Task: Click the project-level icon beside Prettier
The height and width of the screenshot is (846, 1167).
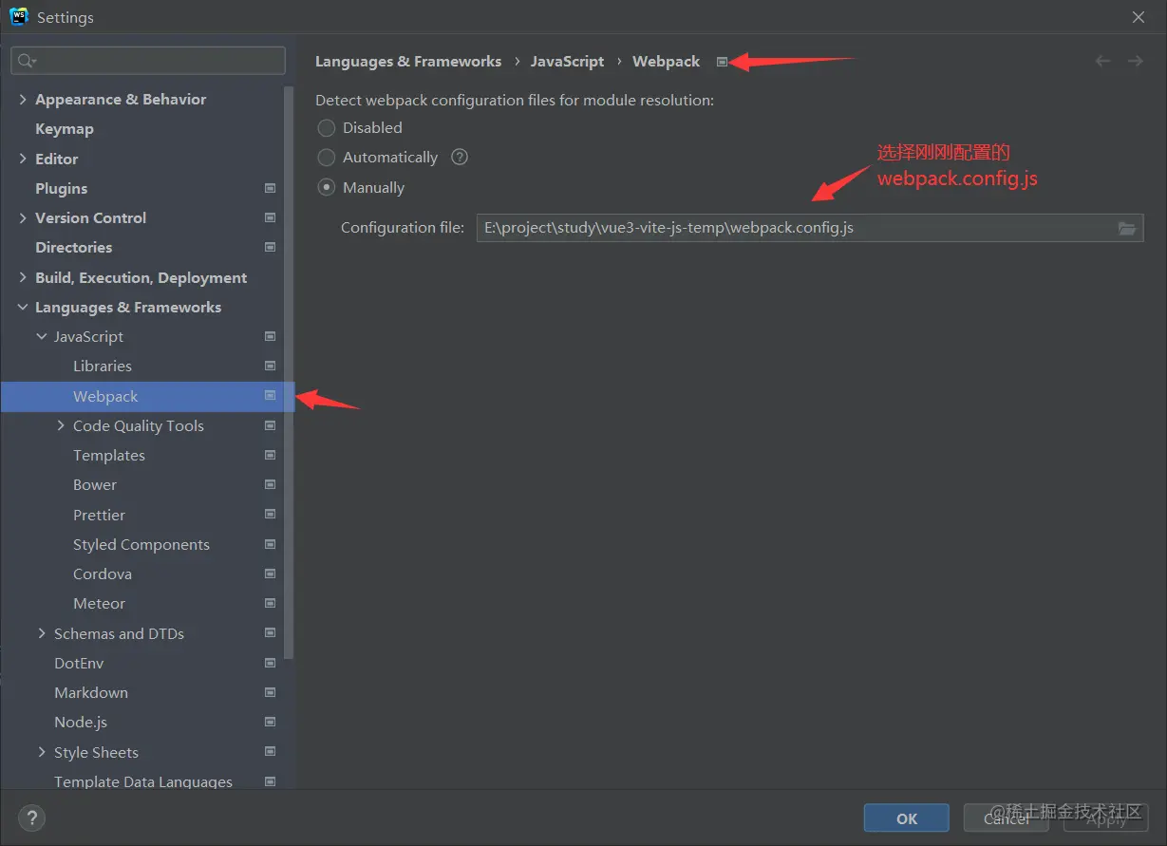Action: click(x=270, y=515)
